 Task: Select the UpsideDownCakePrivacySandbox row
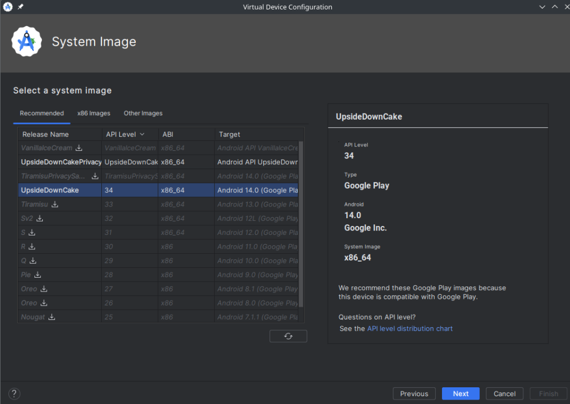pyautogui.click(x=61, y=162)
